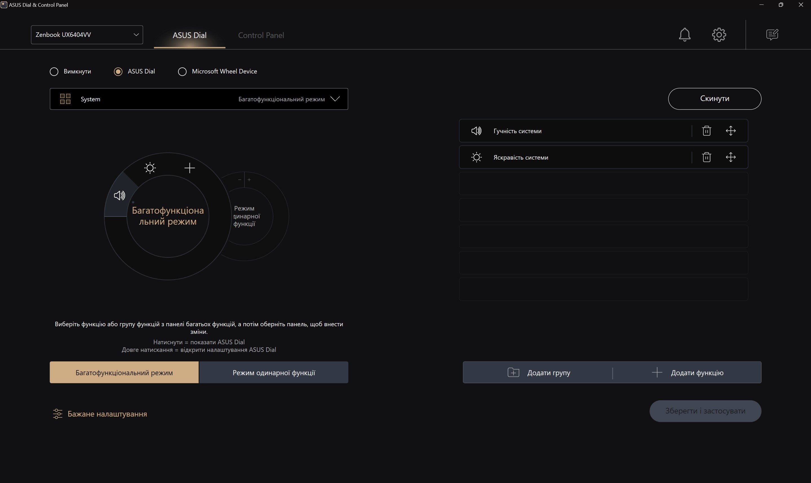
Task: Click the Скинути reset button
Action: (x=714, y=99)
